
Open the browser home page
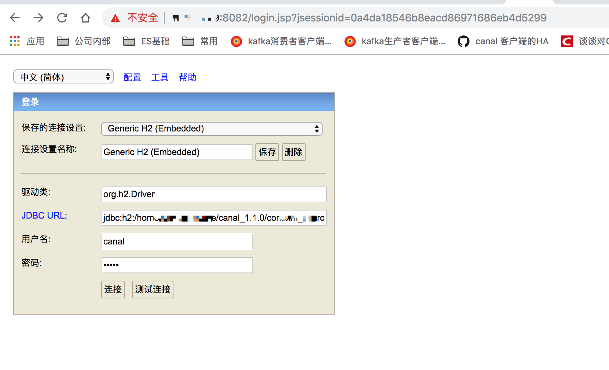[x=85, y=17]
